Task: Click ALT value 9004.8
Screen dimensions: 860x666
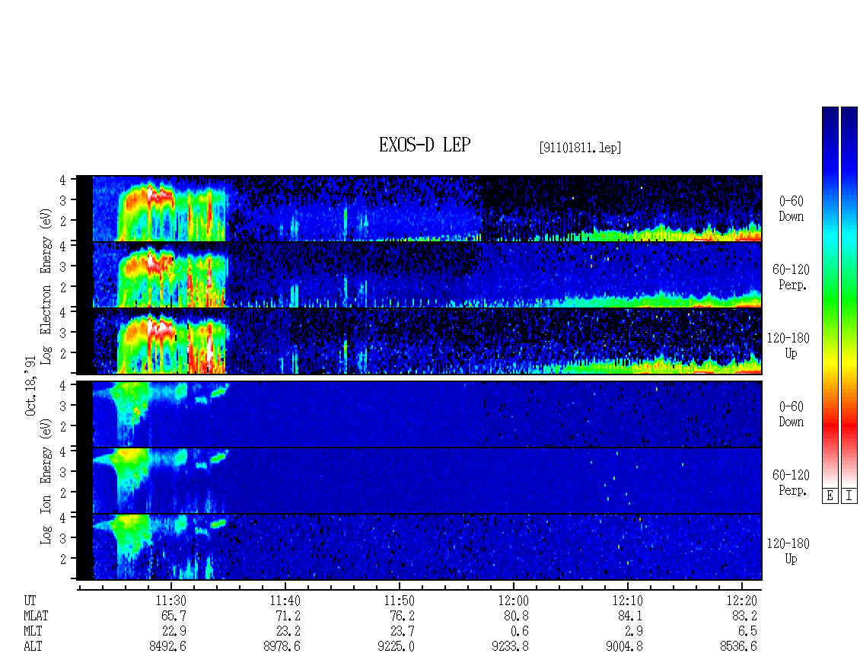Action: click(x=624, y=647)
